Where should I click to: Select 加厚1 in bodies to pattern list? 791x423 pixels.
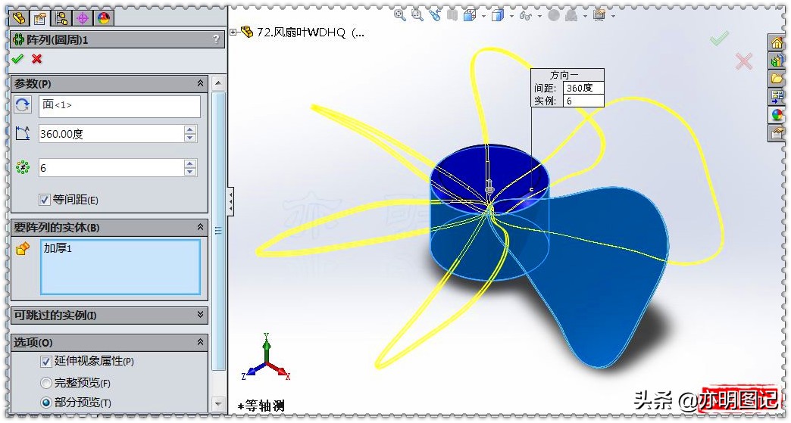58,248
